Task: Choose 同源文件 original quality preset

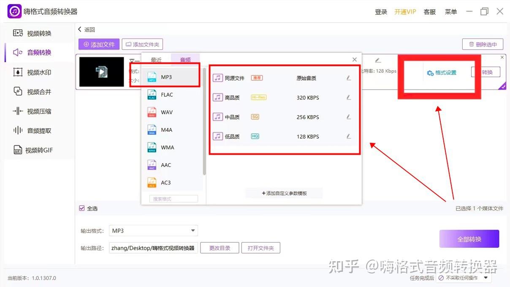Action: pyautogui.click(x=283, y=78)
